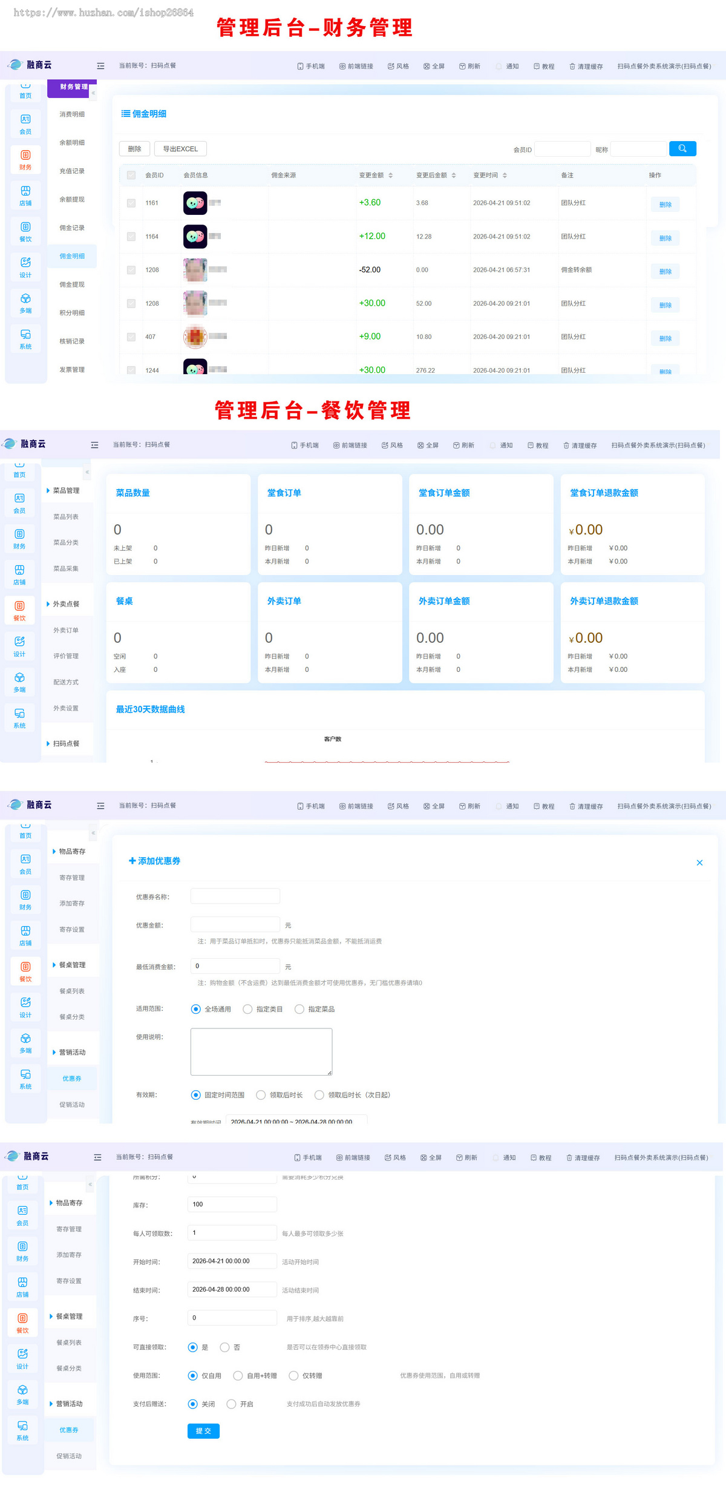Open 配送方式 submenu item
This screenshot has width=726, height=1489.
click(x=66, y=682)
